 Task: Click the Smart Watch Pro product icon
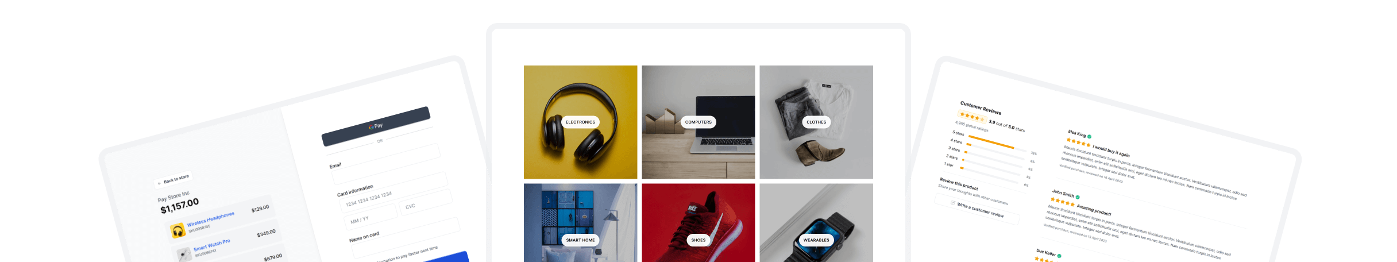click(x=184, y=255)
